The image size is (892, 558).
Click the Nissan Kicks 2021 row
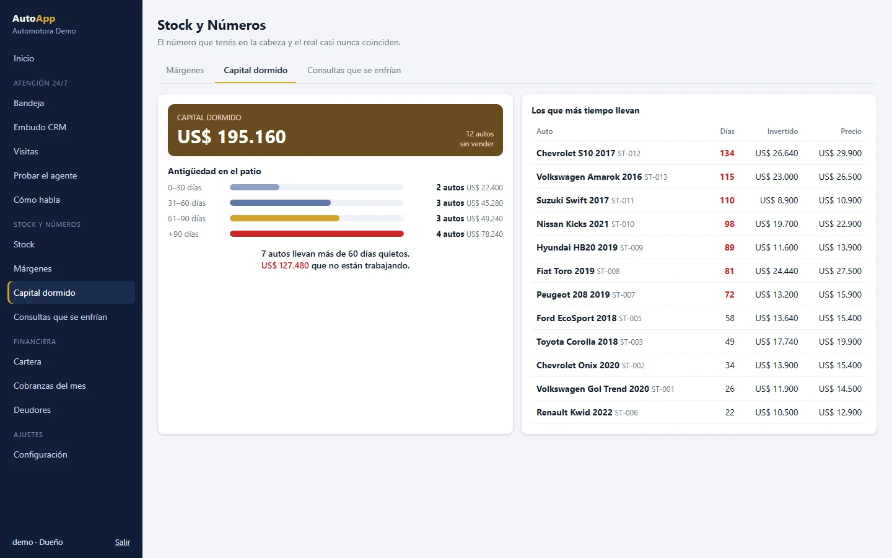[699, 224]
